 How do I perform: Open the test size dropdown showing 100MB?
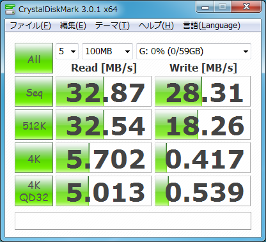107,51
